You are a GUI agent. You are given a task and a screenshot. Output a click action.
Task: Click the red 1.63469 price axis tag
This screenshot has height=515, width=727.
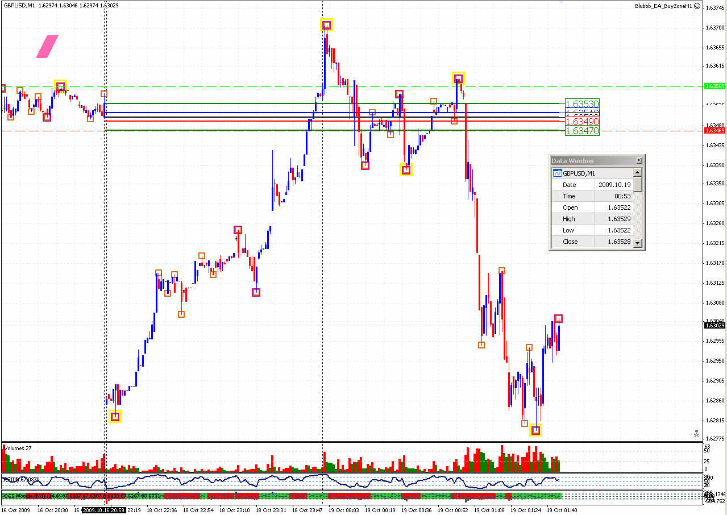click(x=714, y=131)
